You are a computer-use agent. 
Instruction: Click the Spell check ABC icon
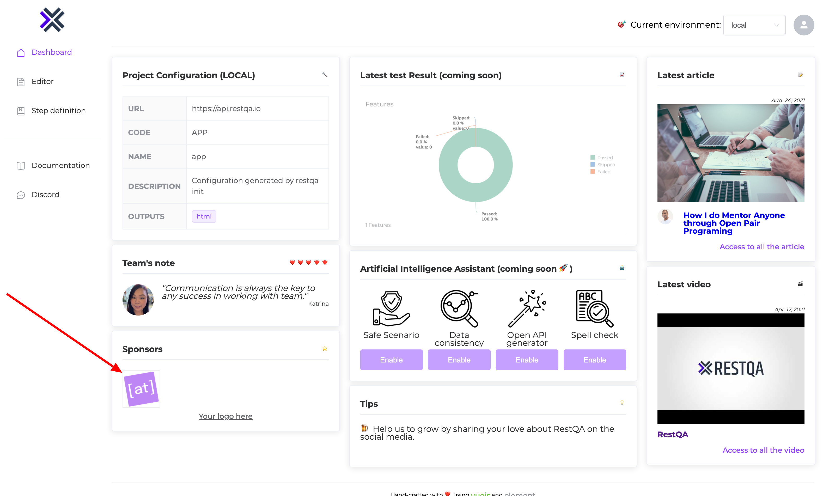tap(594, 309)
